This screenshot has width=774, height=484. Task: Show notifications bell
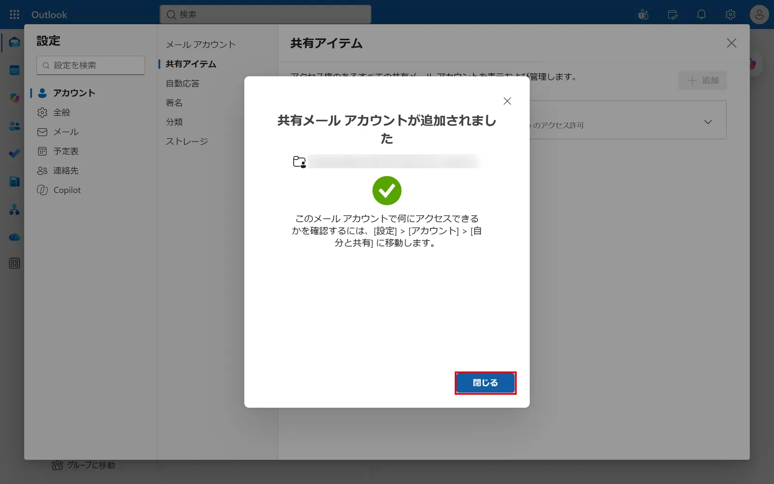(701, 15)
